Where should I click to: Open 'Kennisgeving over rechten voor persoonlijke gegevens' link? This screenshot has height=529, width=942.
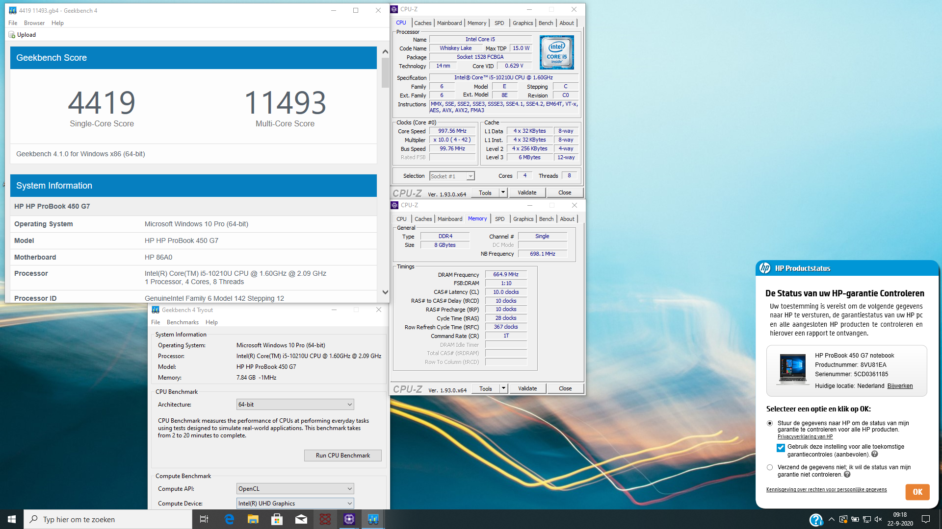pos(826,489)
